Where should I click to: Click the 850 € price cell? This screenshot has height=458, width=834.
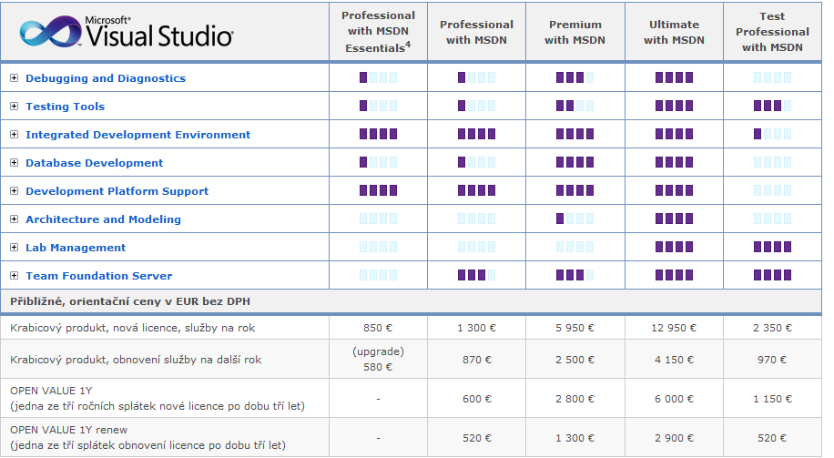[x=378, y=328]
